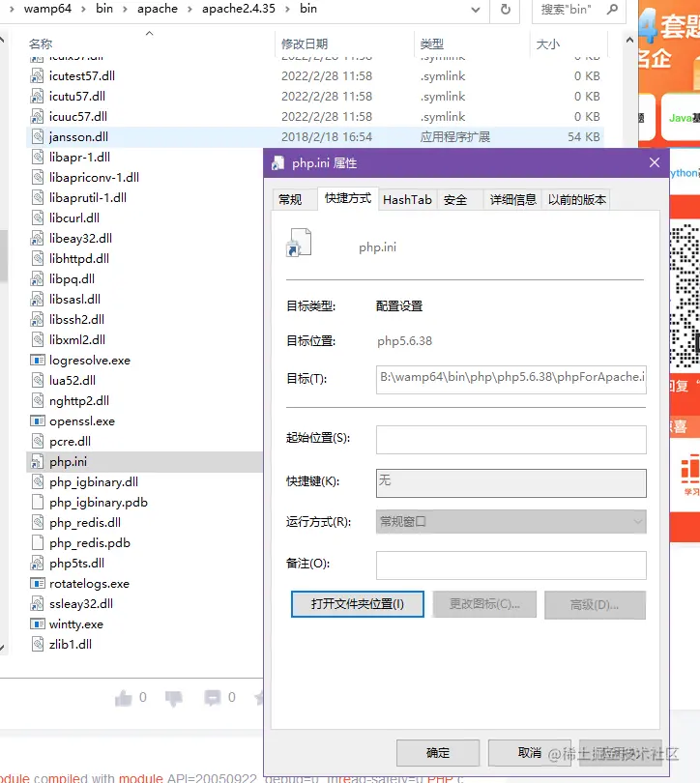The width and height of the screenshot is (700, 783).
Task: Click the libhttpd.dll file icon
Action: [37, 259]
